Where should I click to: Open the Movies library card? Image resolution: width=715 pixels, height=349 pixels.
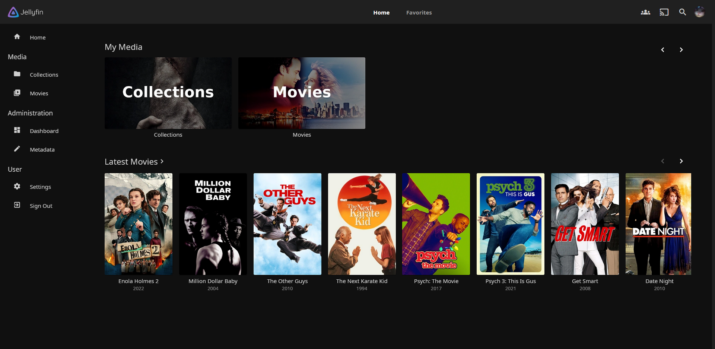(x=302, y=93)
